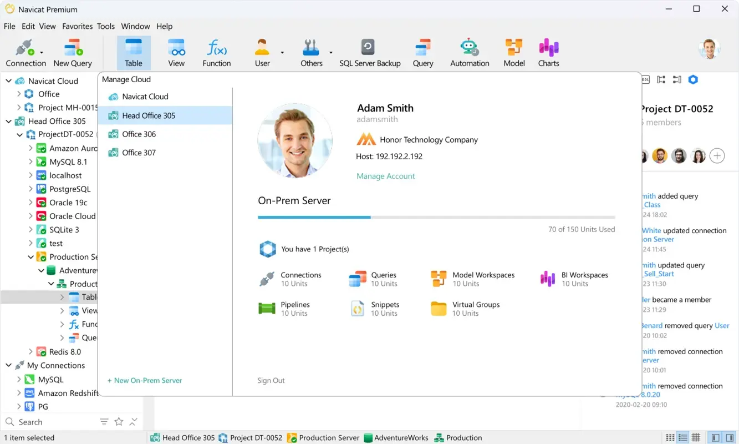Collapse the Head Office 305 tree
The height and width of the screenshot is (444, 739).
point(8,121)
